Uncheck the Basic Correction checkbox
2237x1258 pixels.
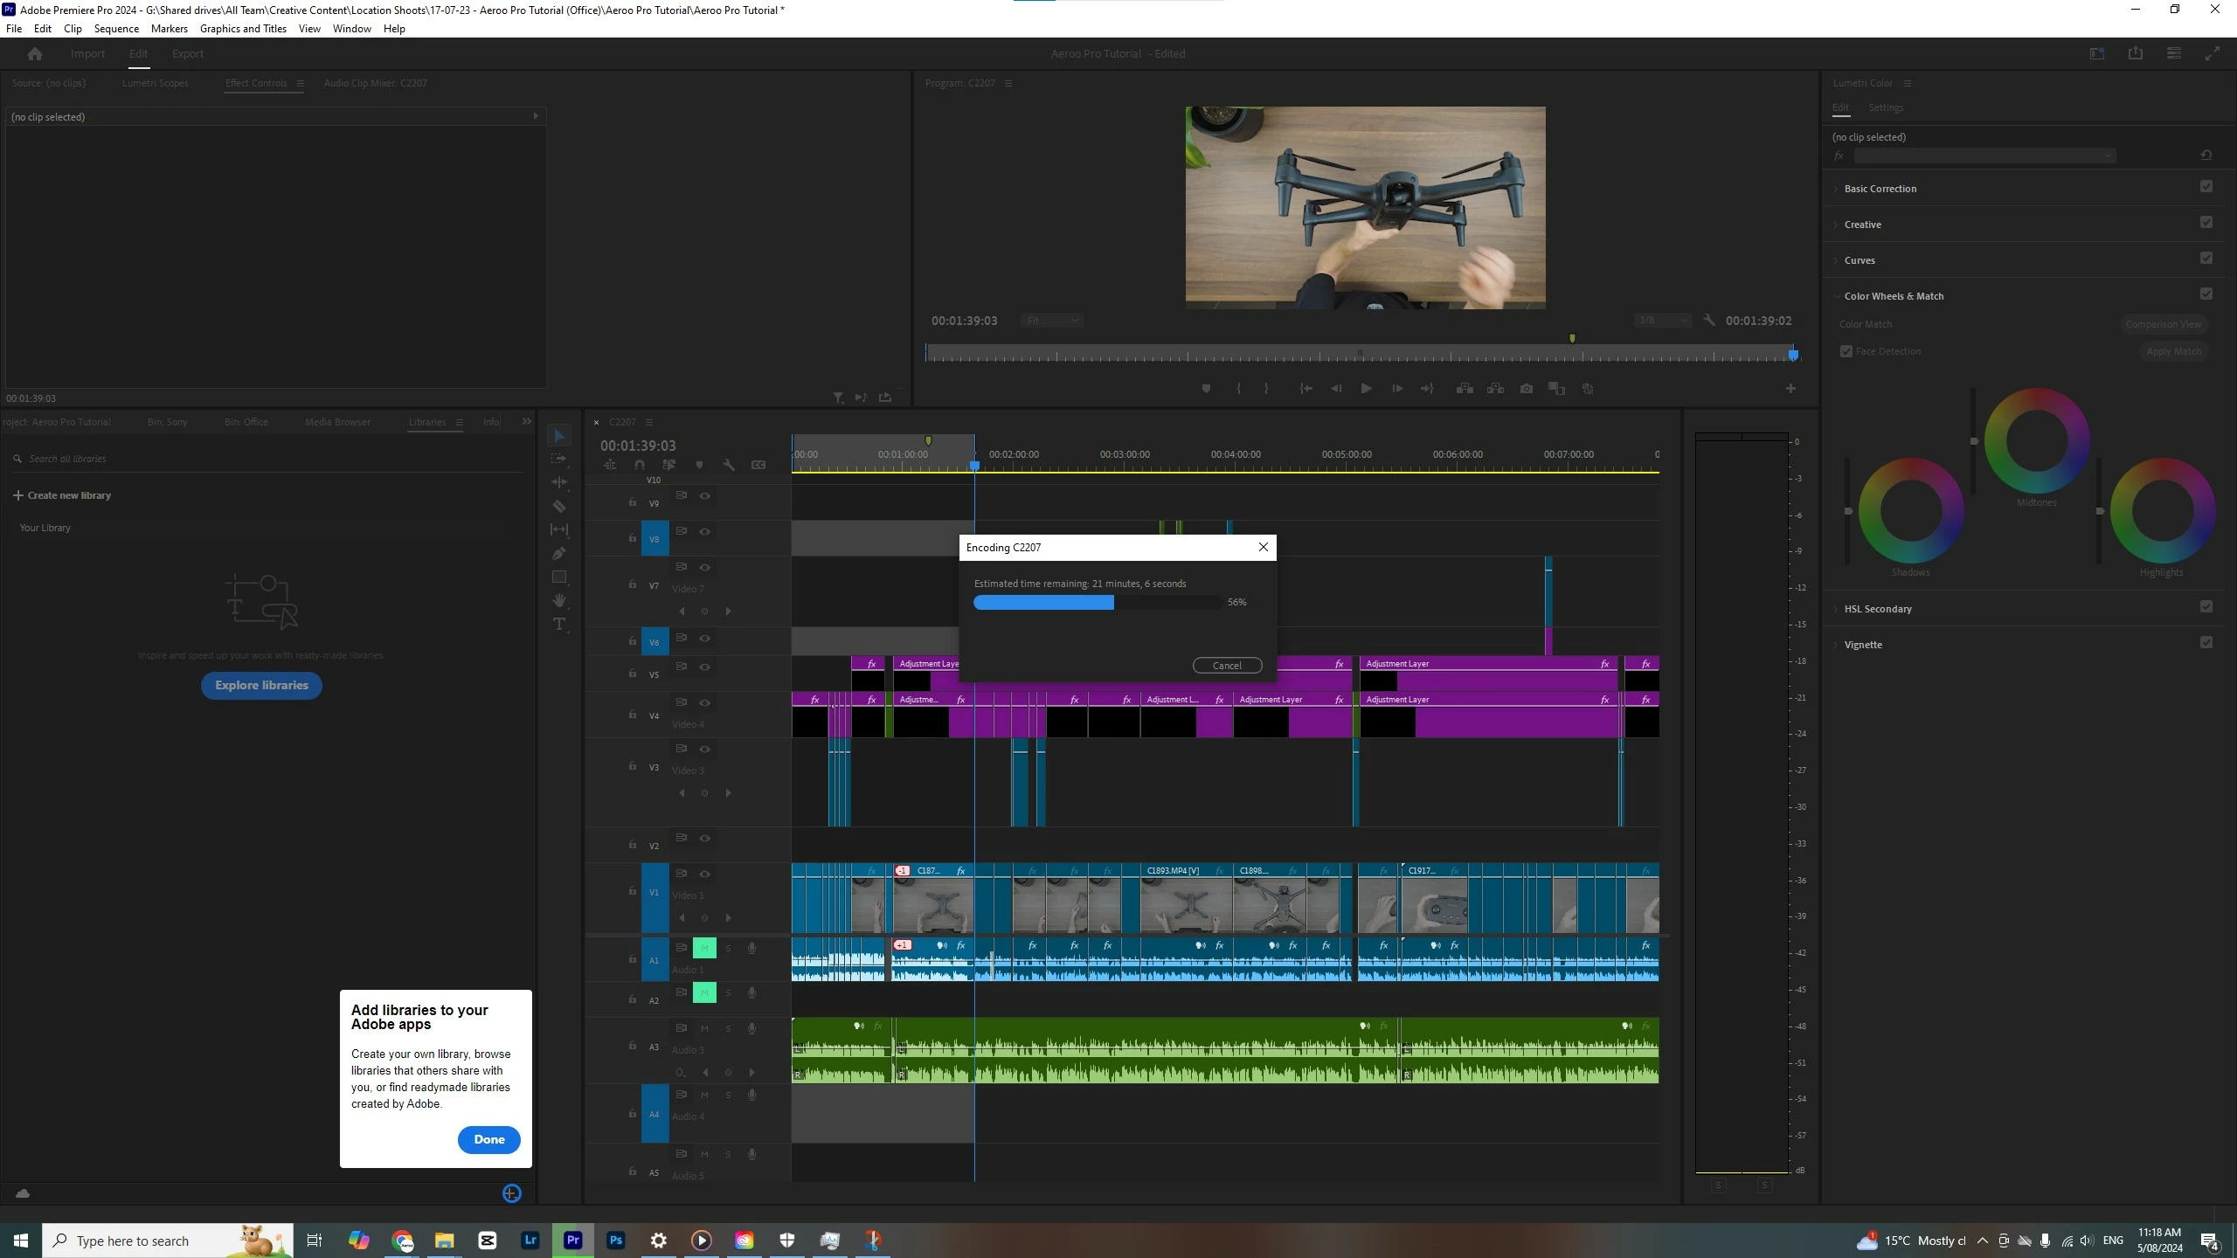coord(2206,187)
